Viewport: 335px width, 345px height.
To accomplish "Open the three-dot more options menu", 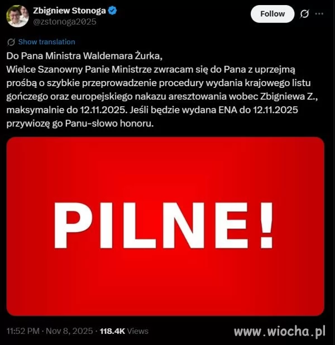I will coord(319,14).
